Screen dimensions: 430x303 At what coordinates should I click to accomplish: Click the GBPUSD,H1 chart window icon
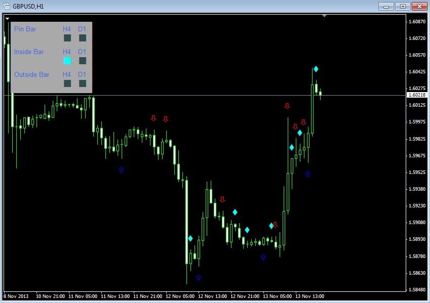click(6, 6)
